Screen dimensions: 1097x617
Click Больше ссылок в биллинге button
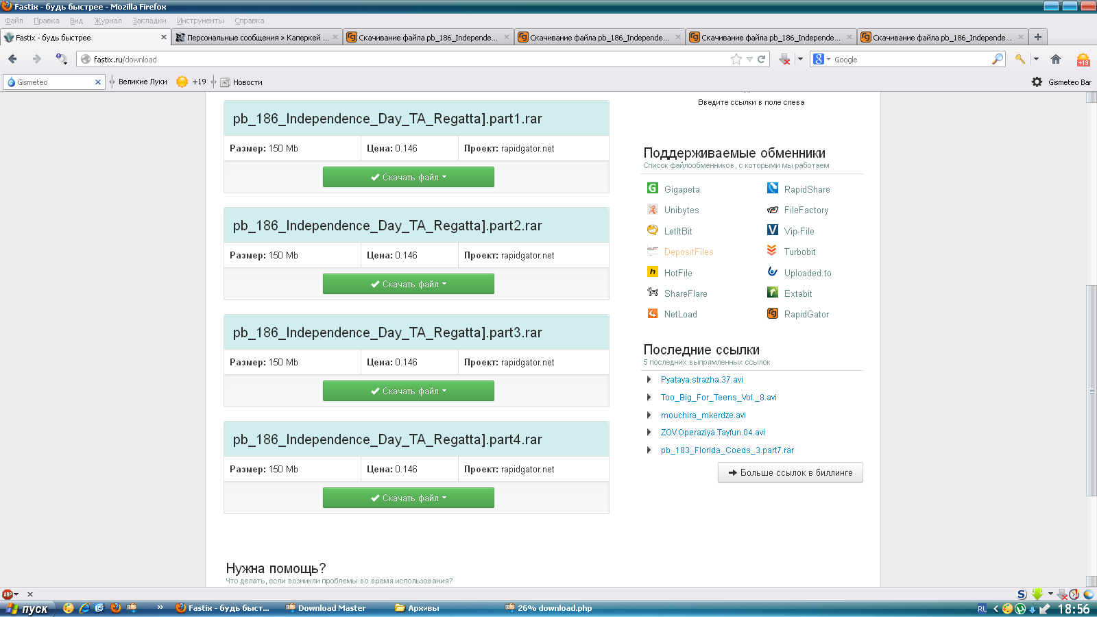coord(791,472)
